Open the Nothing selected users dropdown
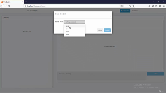The height and width of the screenshot is (93, 166). point(74,22)
